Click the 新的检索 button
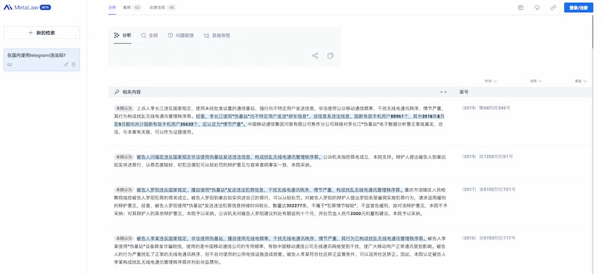The height and width of the screenshot is (274, 605). pos(42,32)
